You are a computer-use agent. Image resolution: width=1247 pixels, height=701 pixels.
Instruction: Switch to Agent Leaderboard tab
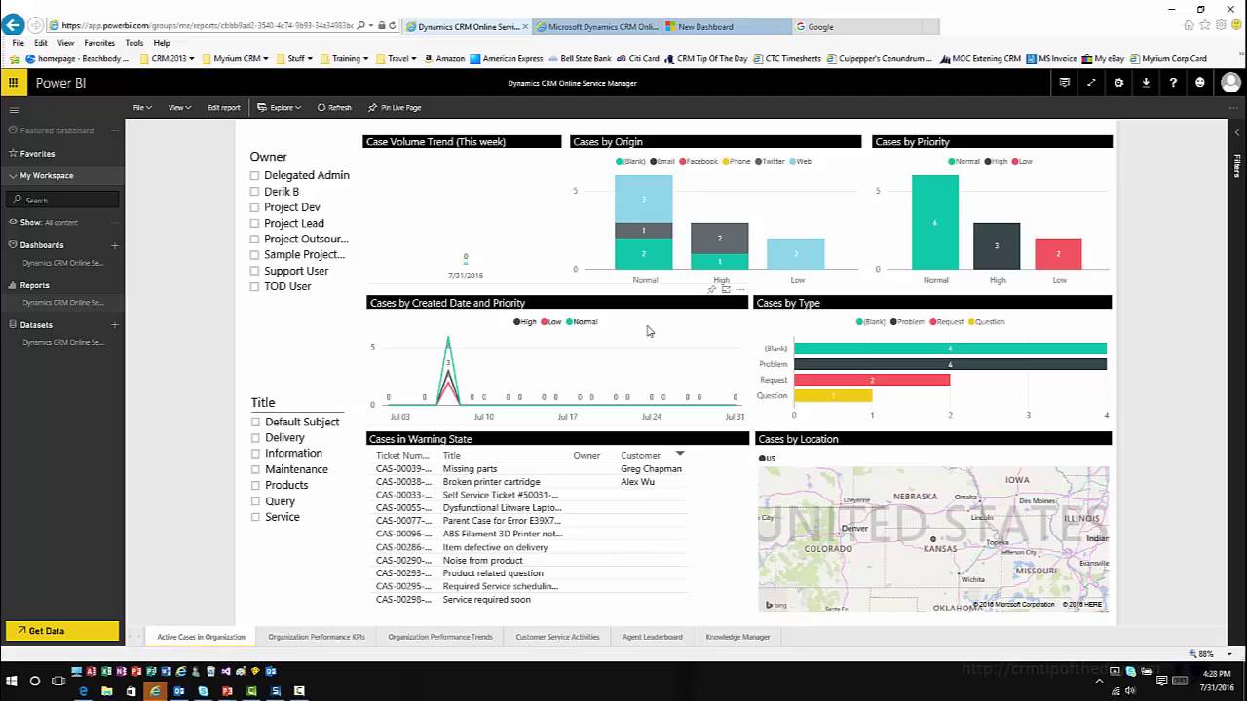[653, 637]
